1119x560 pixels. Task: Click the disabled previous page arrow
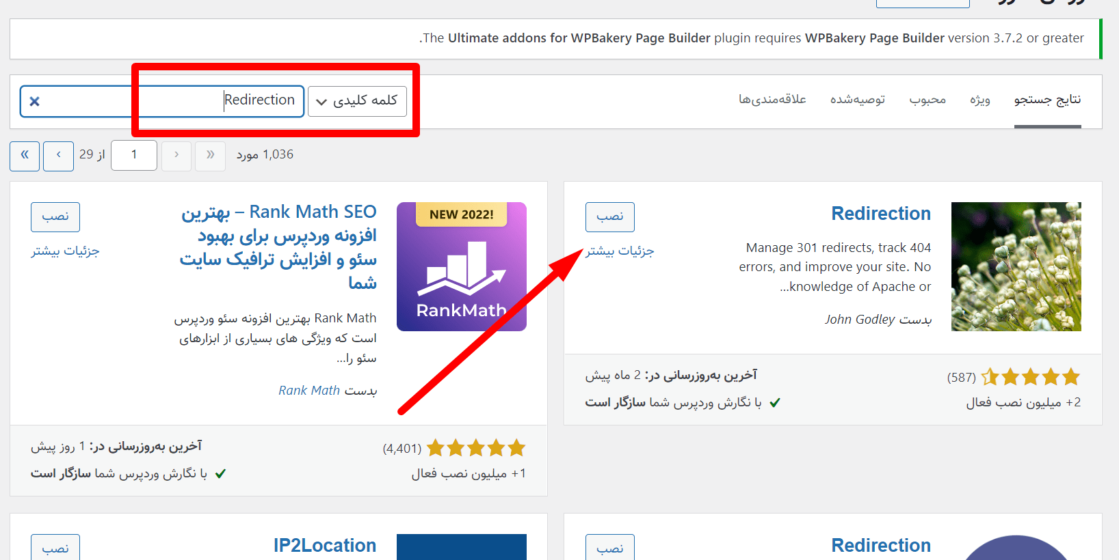pos(176,156)
